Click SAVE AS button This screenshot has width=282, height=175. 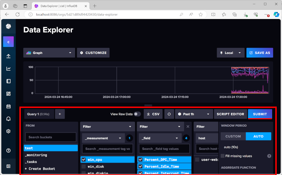(x=260, y=53)
